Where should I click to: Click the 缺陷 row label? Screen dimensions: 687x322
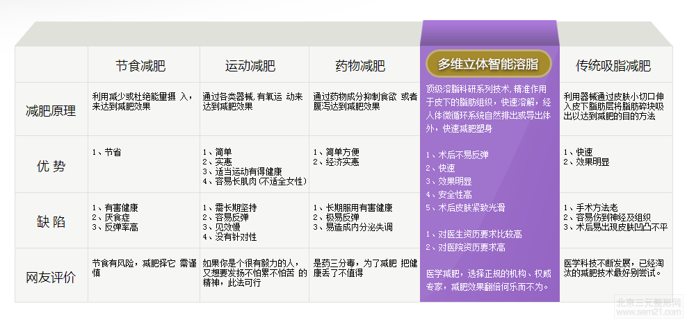coord(51,222)
